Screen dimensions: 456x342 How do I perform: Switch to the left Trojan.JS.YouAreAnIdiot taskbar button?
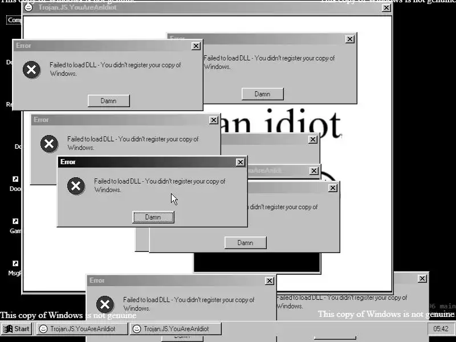pos(82,329)
